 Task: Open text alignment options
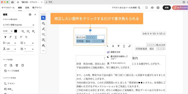click(33, 31)
